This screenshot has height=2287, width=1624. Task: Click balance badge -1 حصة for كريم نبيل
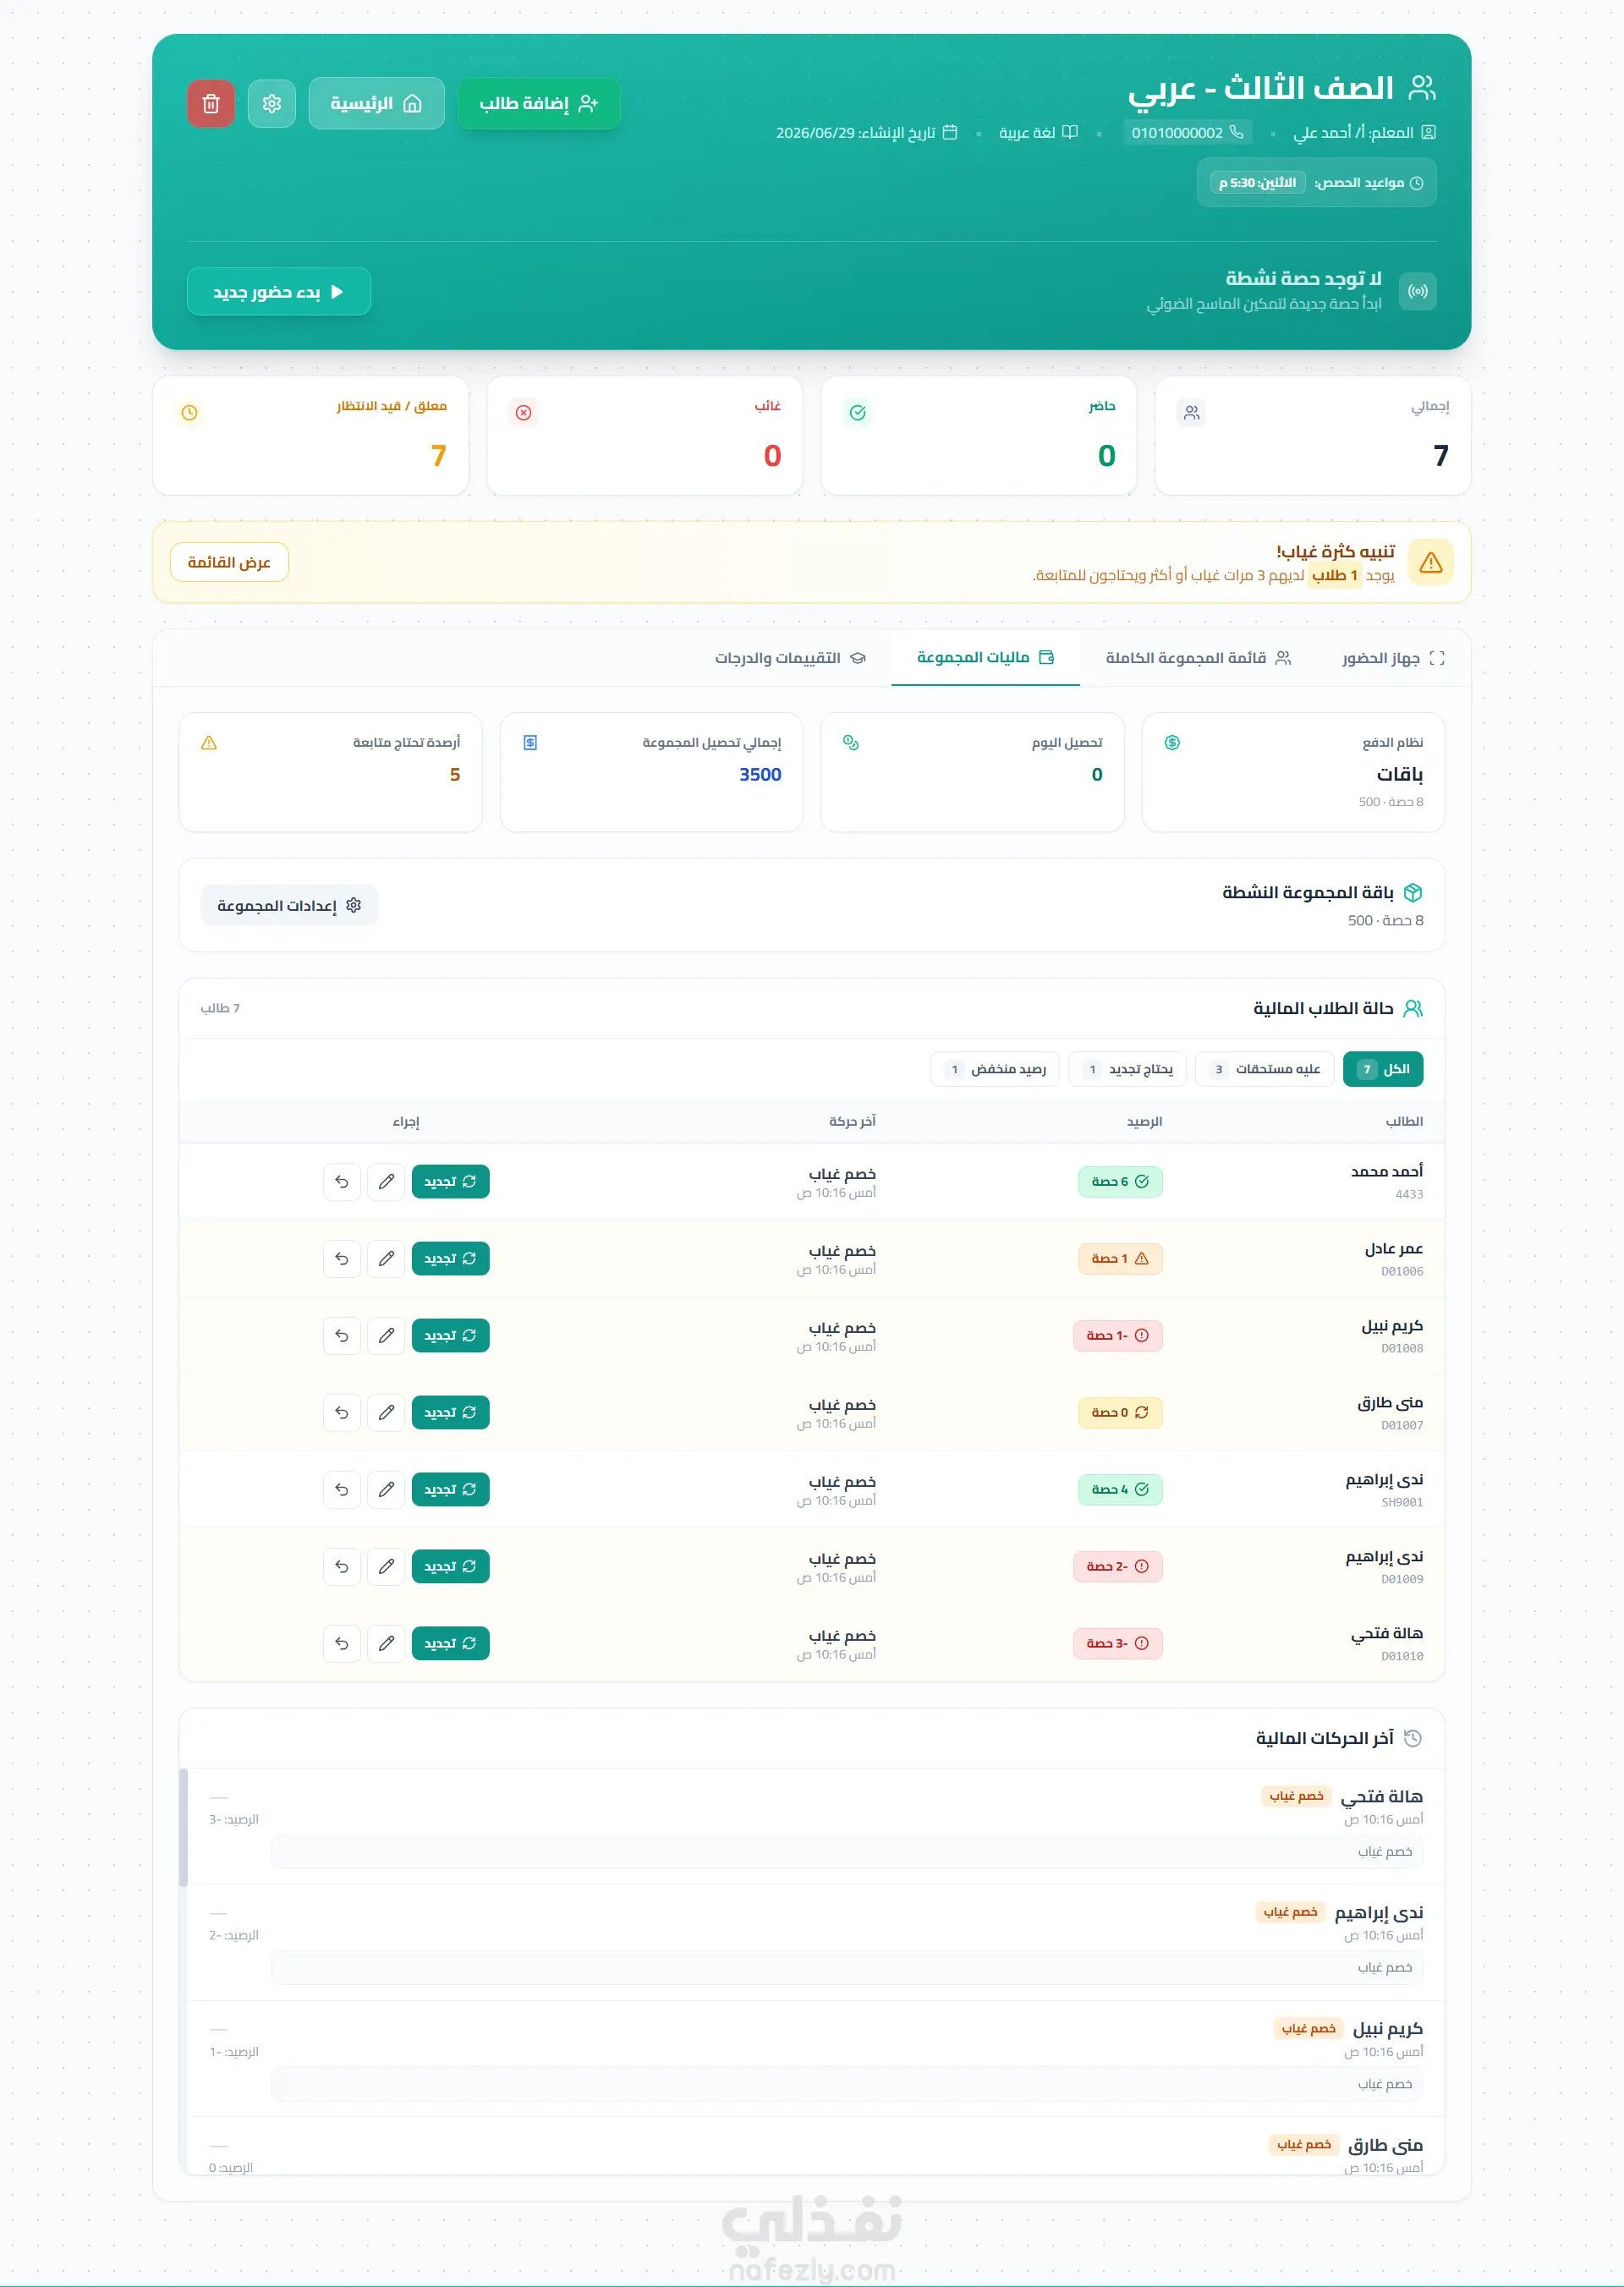click(x=1118, y=1336)
